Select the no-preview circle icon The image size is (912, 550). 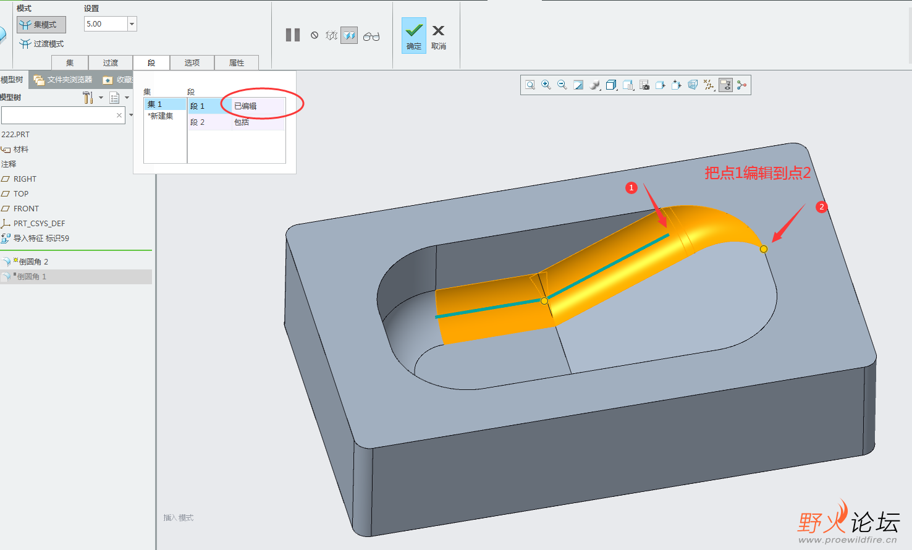pos(315,36)
